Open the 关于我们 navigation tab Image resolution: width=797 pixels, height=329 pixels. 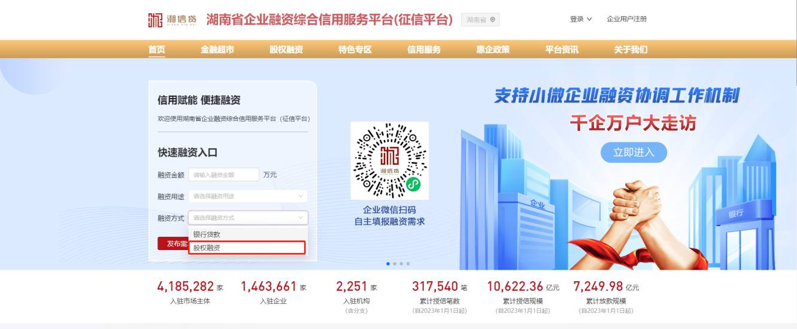(631, 50)
